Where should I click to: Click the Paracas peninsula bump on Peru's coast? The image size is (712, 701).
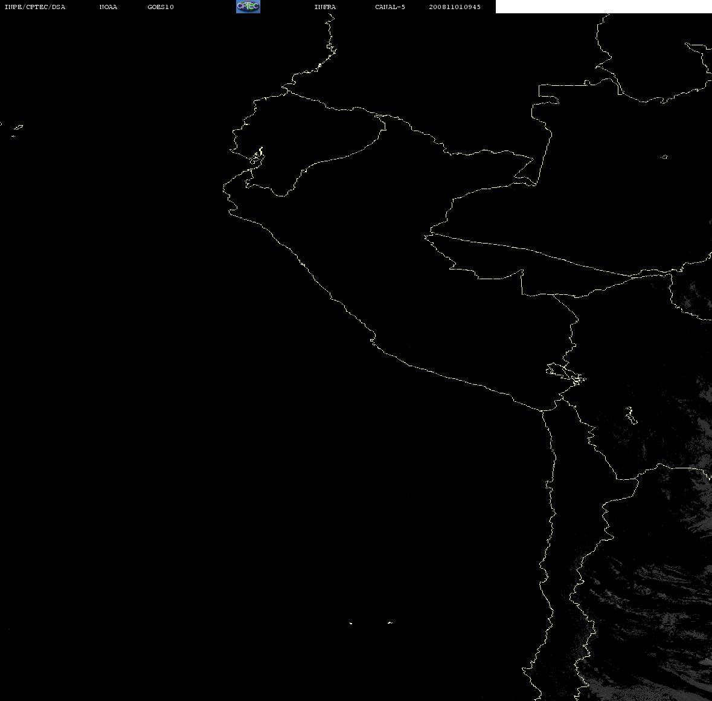373,339
